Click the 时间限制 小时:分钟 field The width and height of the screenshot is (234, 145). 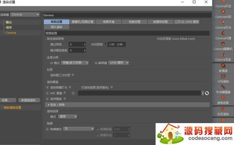click(x=116, y=45)
